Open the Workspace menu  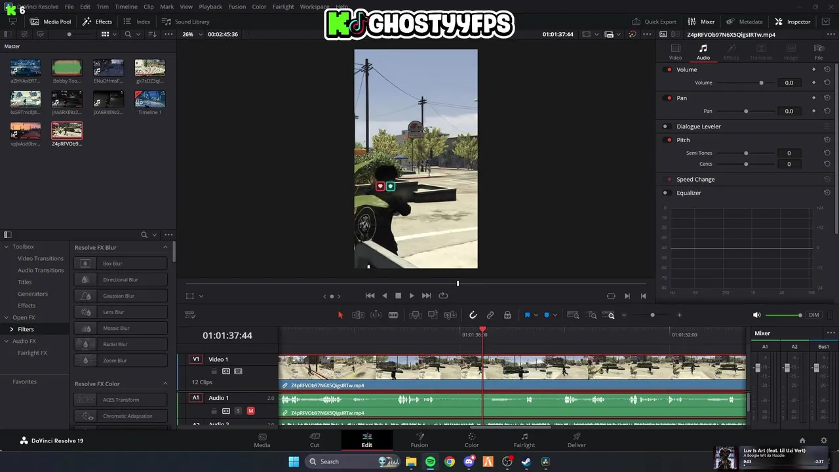click(315, 7)
